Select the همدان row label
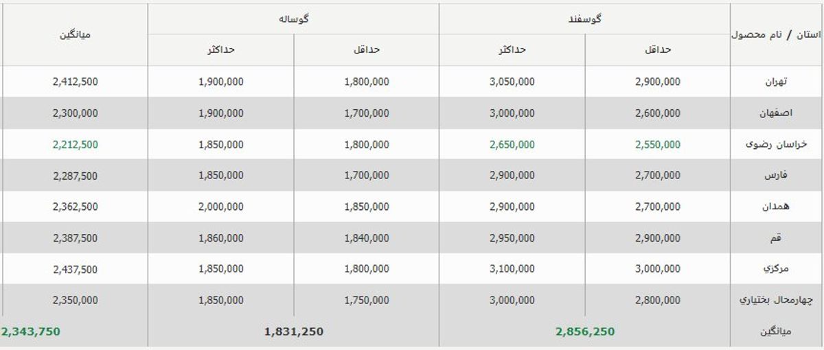Image resolution: width=824 pixels, height=350 pixels. [x=776, y=207]
